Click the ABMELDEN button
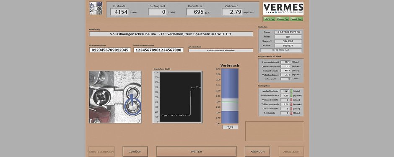The width and height of the screenshot is (394, 157). click(291, 152)
